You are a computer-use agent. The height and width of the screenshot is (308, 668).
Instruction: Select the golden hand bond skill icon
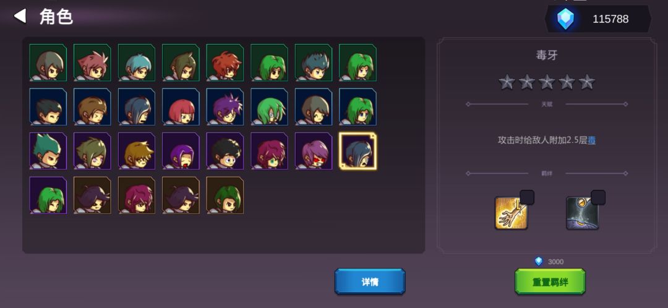512,213
